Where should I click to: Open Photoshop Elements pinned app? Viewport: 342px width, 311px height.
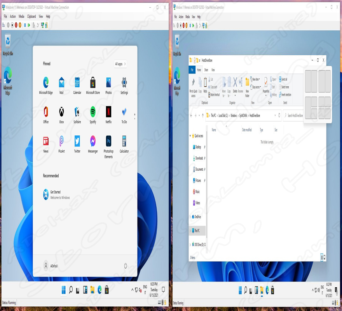pos(108,147)
